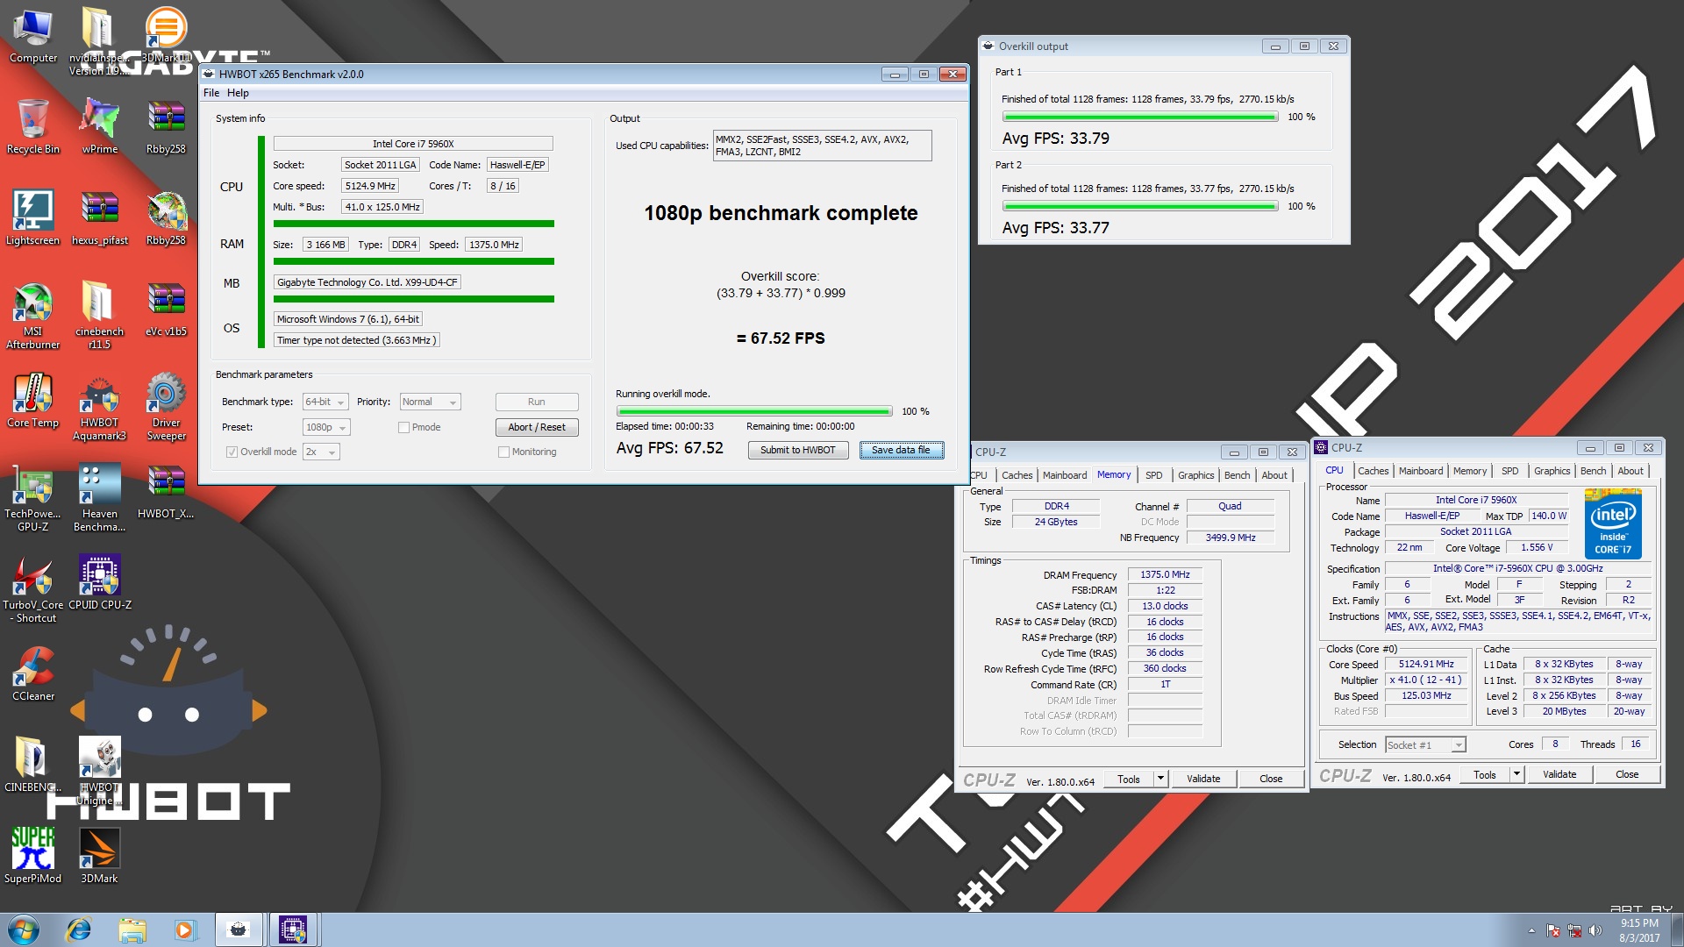Click the volume tray icon
Image resolution: width=1684 pixels, height=947 pixels.
(1595, 930)
